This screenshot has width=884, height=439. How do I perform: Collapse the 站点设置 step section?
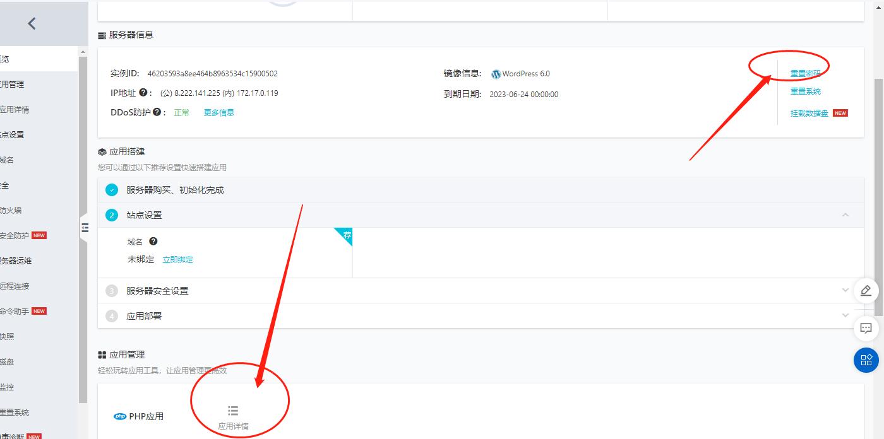[x=845, y=214]
